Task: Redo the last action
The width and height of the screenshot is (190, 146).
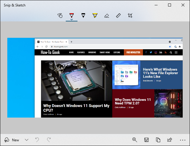Action: 49,140
